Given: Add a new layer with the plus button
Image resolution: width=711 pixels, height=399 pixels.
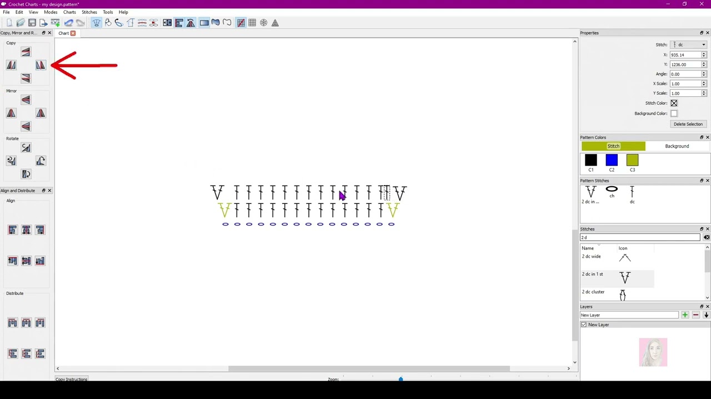Looking at the screenshot, I should 685,315.
